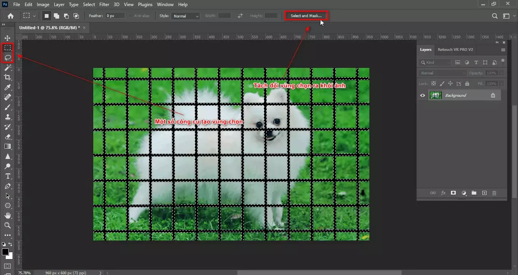Open the blend mode Normal dropdown
This screenshot has width=518, height=275.
(442, 73)
